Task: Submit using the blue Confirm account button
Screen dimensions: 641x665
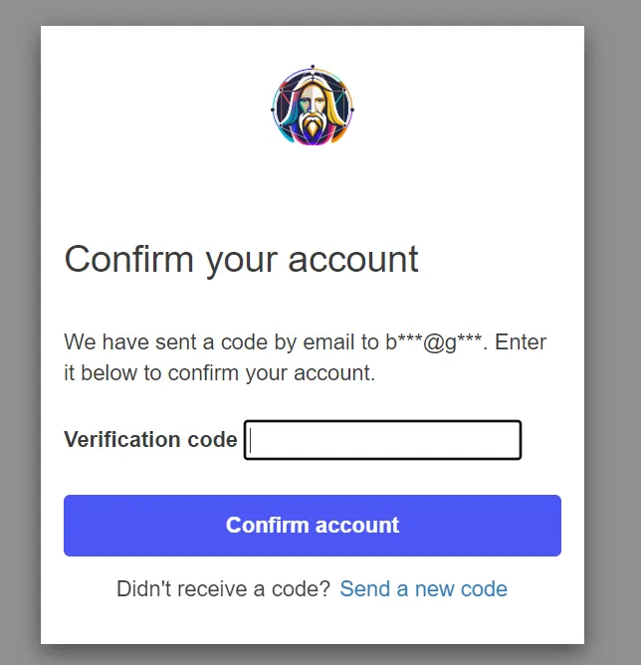Action: [313, 525]
